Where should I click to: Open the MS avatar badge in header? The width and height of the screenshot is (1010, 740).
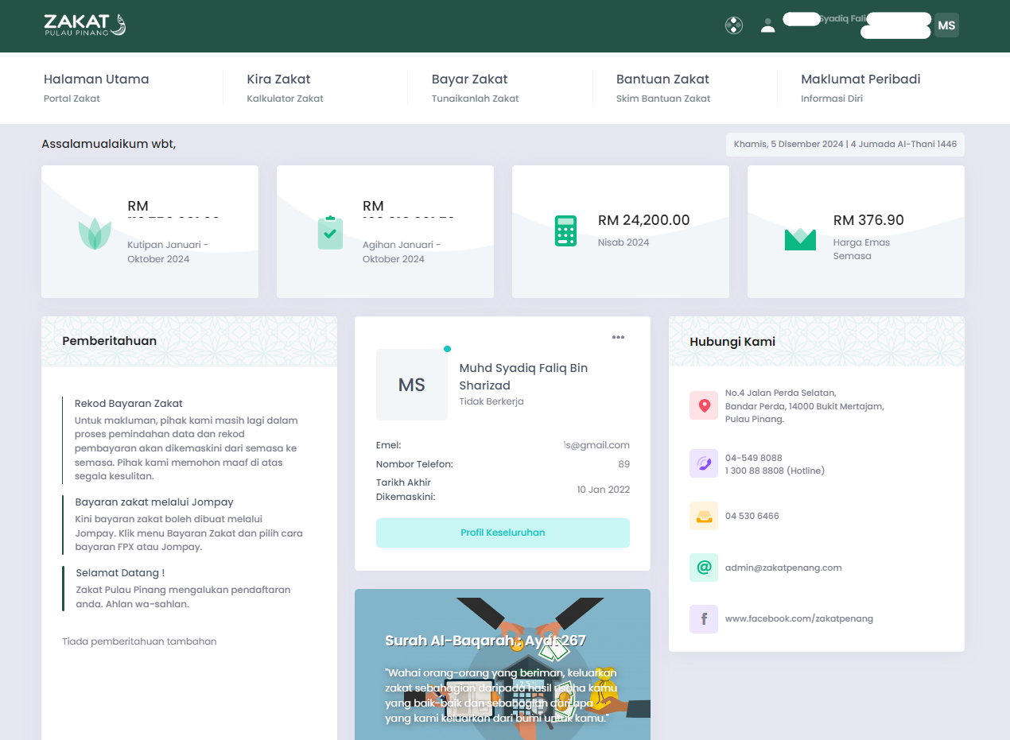coord(946,25)
